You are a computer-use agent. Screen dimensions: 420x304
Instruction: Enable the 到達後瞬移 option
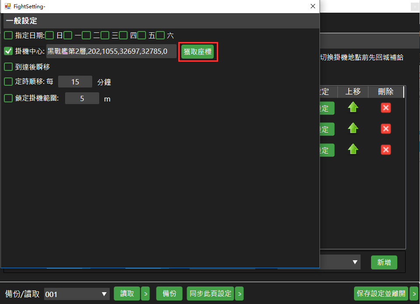[x=8, y=67]
